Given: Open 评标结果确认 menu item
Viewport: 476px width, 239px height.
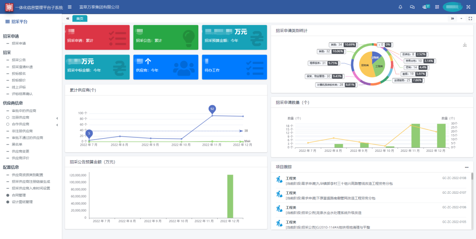Looking at the screenshot, I should tap(22, 94).
